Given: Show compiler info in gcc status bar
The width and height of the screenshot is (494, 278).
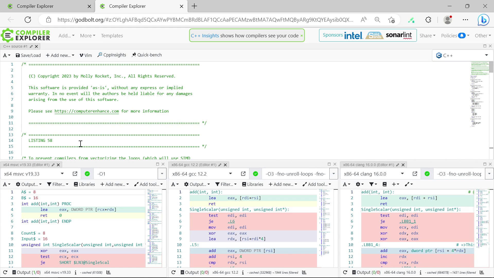Looking at the screenshot, I should click(x=243, y=272).
